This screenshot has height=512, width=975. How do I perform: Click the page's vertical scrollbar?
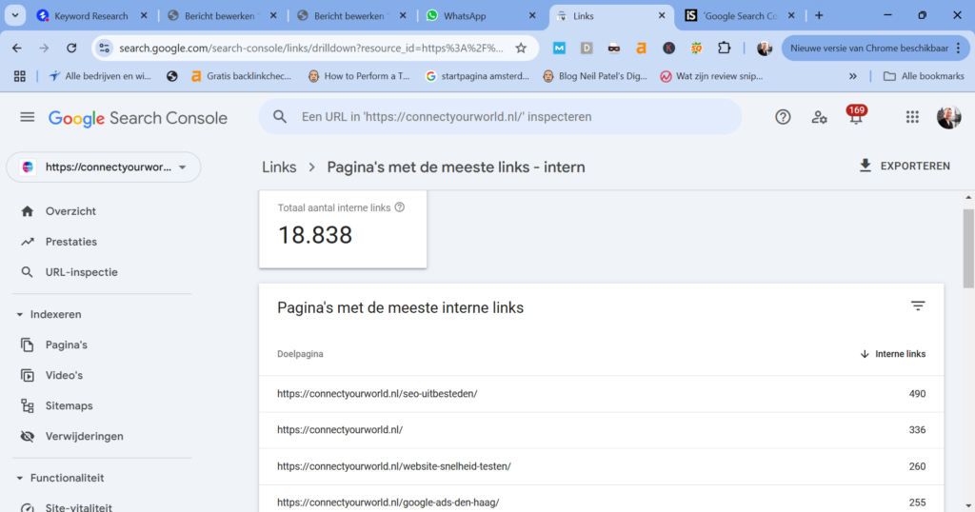click(x=968, y=247)
